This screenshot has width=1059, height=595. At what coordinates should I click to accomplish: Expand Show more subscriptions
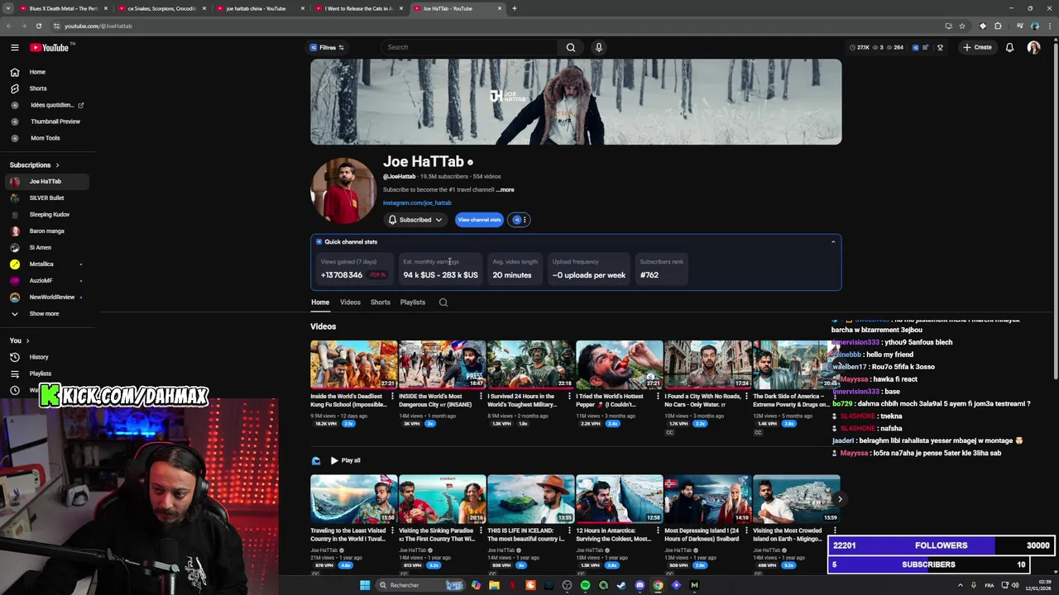click(x=44, y=314)
